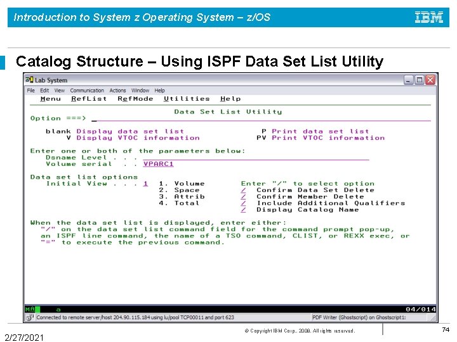Select Utilities action bar item
Image resolution: width=457 pixels, height=342 pixels.
187,99
